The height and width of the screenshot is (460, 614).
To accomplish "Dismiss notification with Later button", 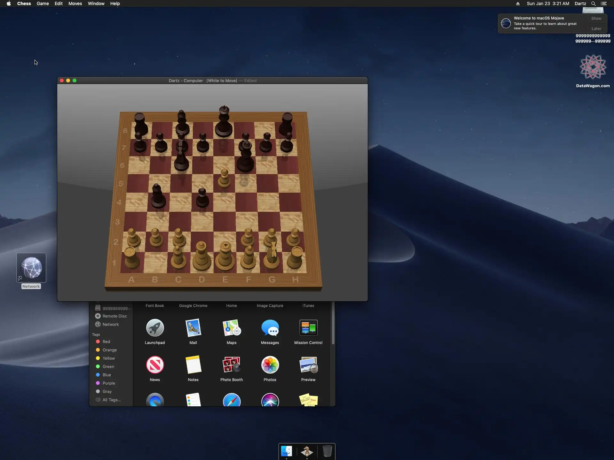I will click(x=596, y=29).
